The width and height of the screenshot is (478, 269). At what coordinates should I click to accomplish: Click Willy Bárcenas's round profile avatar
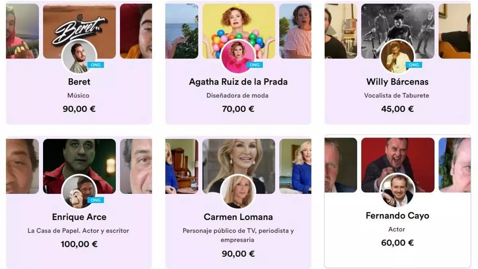click(x=398, y=57)
